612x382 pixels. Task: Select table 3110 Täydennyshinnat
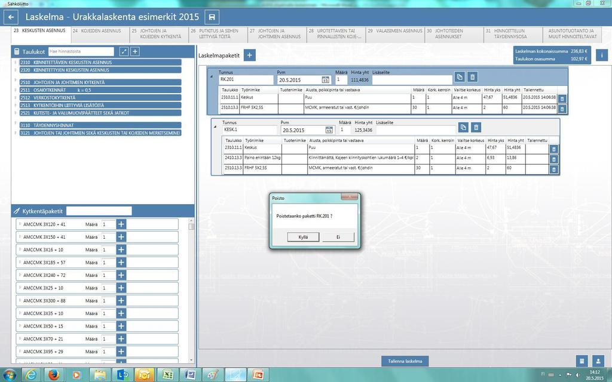click(x=100, y=125)
